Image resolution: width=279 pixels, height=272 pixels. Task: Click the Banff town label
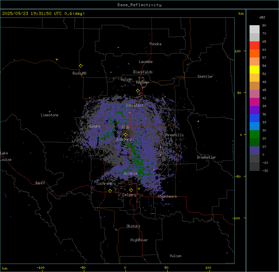tap(40, 183)
